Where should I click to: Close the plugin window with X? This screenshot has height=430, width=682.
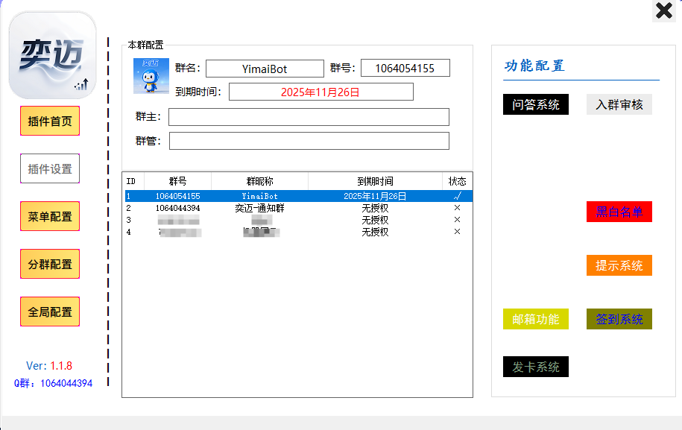[663, 11]
